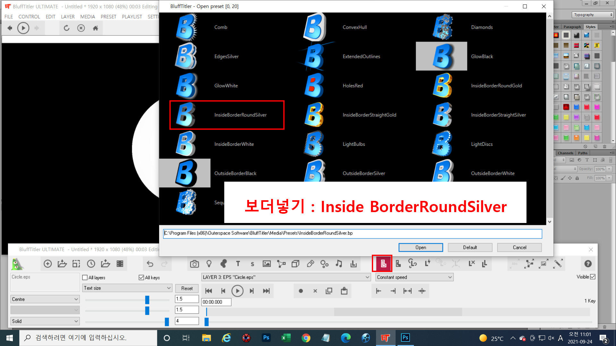
Task: Add a camera layer
Action: click(194, 264)
